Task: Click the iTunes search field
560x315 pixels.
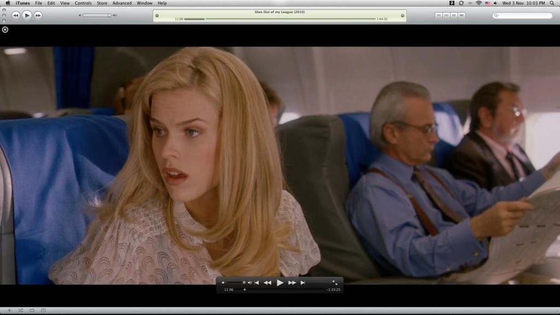Action: pyautogui.click(x=522, y=15)
